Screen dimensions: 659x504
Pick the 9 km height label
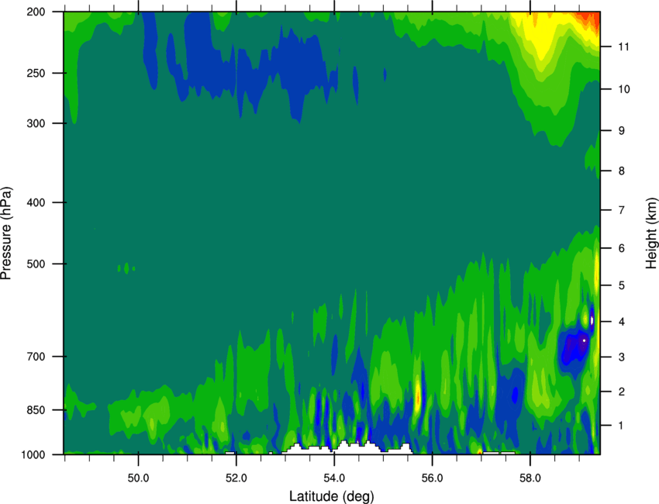(x=621, y=131)
